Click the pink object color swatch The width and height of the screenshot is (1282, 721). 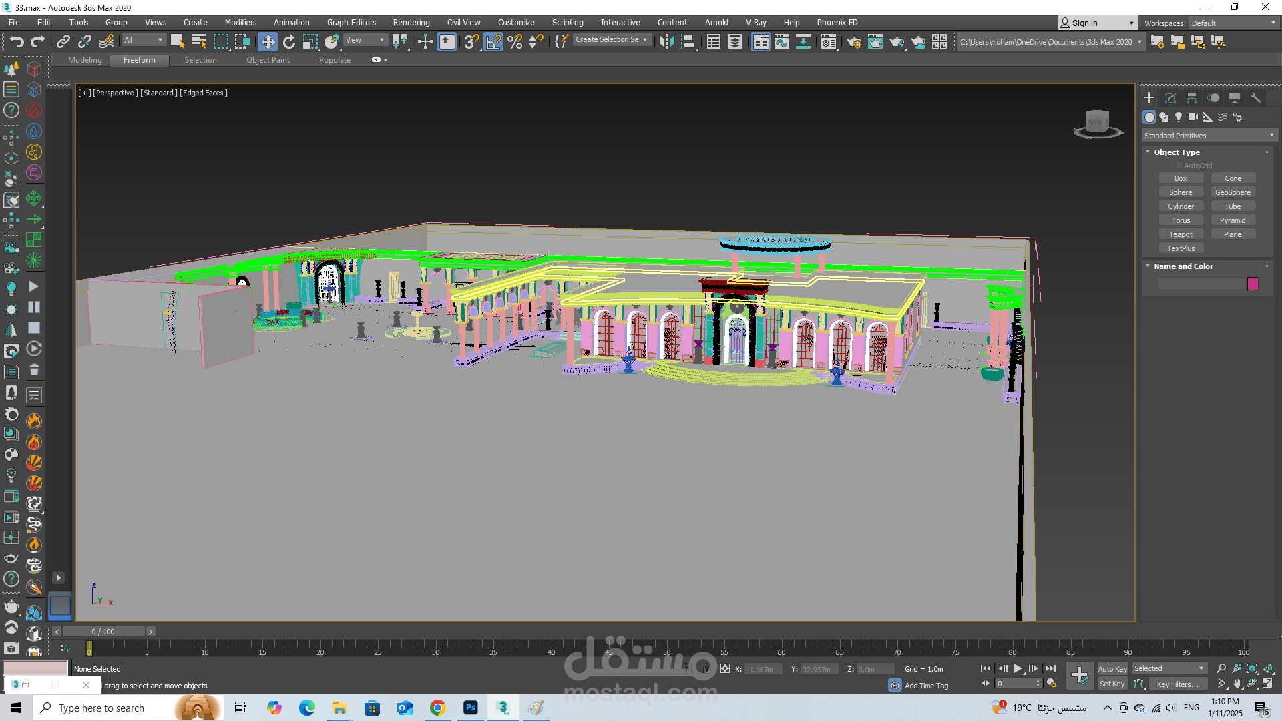(1253, 284)
